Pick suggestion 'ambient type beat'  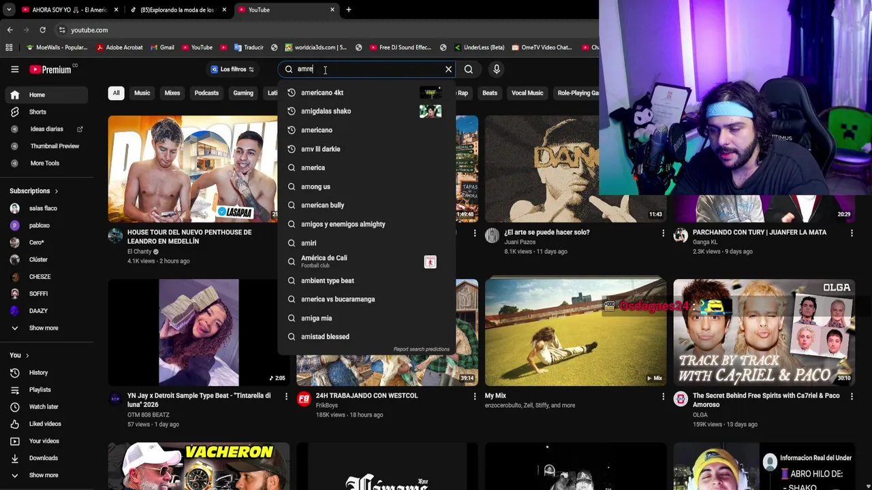point(366,280)
